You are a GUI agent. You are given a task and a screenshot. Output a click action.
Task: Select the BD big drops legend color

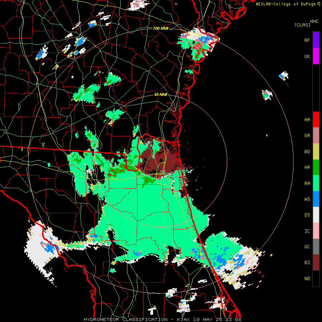click(x=316, y=152)
